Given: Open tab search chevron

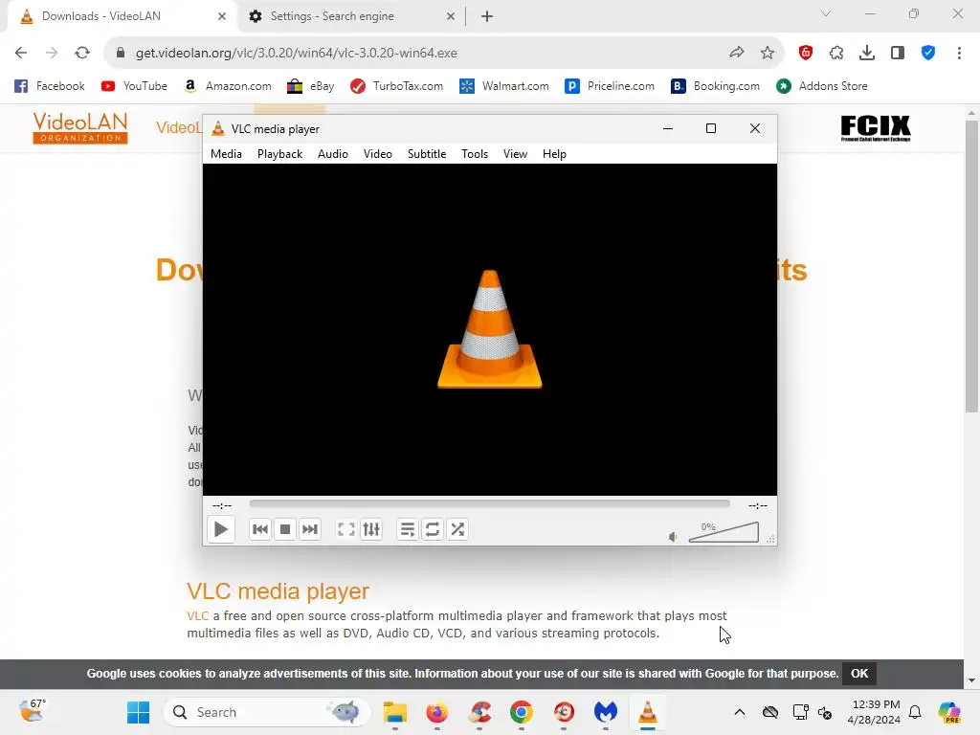Looking at the screenshot, I should [x=826, y=13].
